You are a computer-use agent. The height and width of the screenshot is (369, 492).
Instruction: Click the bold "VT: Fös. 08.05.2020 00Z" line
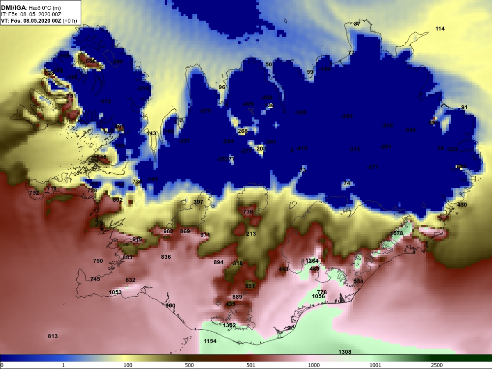coord(31,21)
